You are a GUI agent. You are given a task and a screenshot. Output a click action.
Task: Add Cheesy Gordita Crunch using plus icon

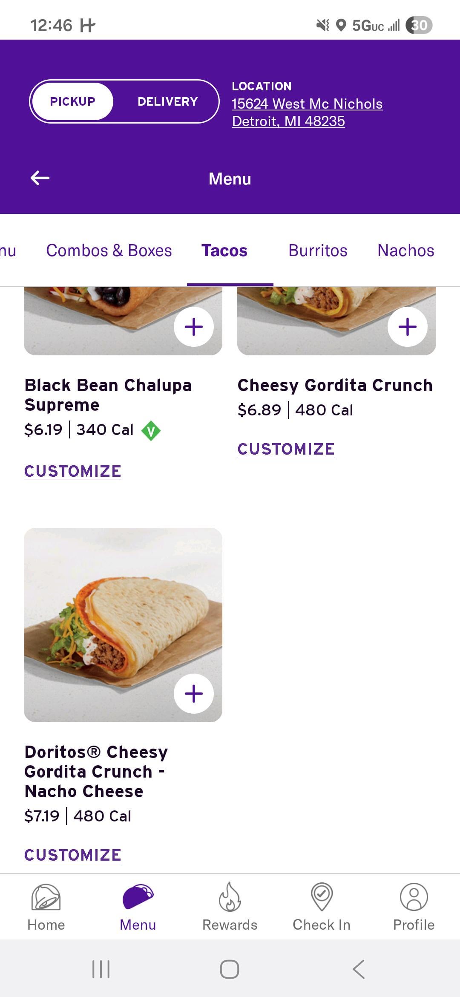(408, 327)
